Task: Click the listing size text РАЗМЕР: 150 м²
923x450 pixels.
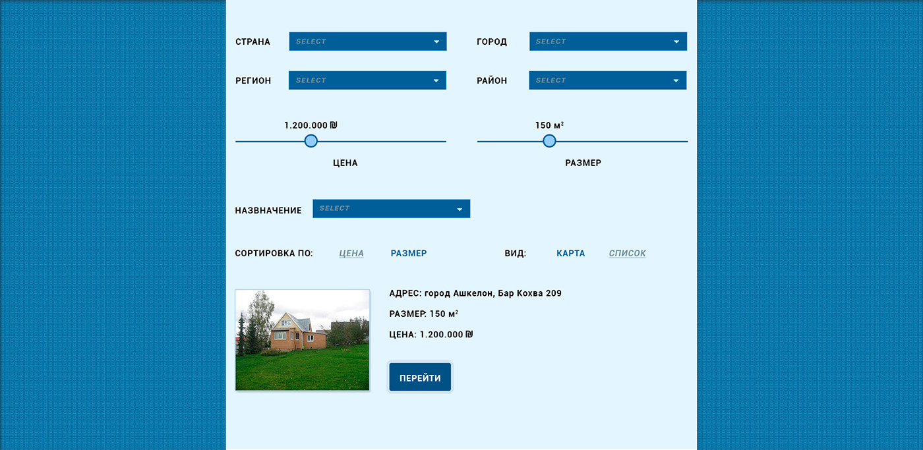Action: coord(424,314)
